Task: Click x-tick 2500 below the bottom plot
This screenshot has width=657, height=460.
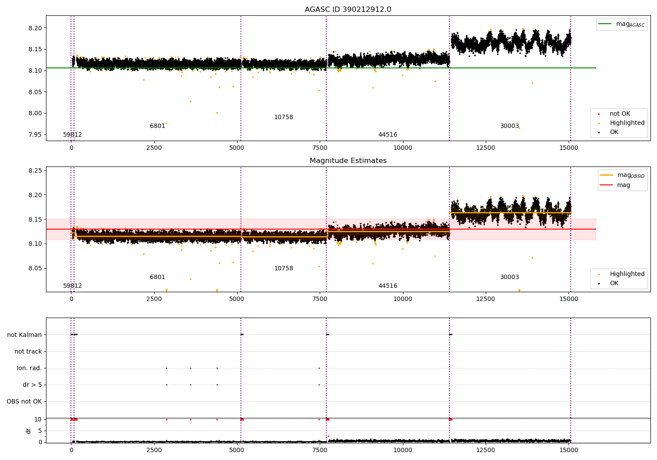Action: [154, 450]
